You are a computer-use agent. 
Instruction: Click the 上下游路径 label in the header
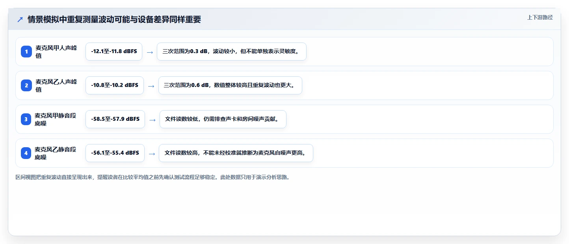click(x=540, y=17)
